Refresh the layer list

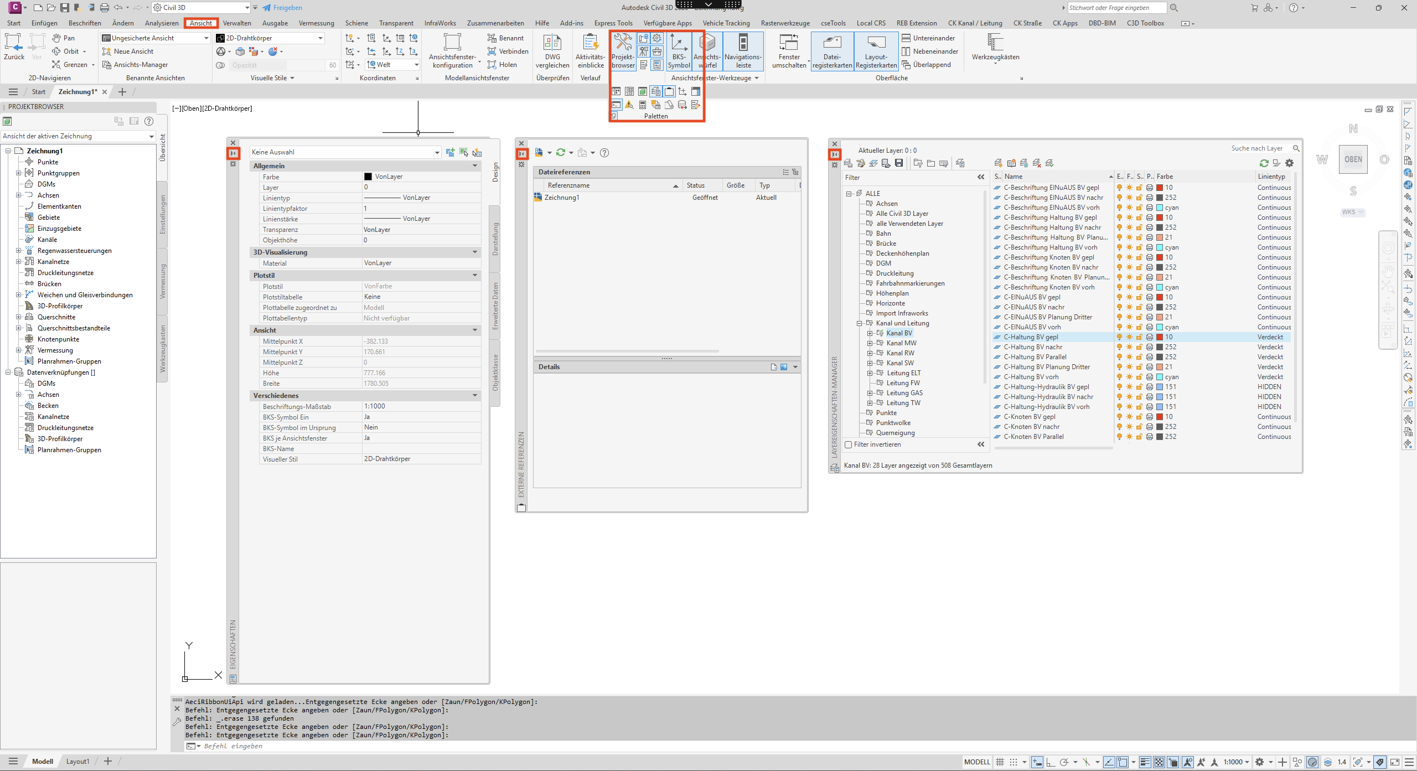tap(1264, 163)
